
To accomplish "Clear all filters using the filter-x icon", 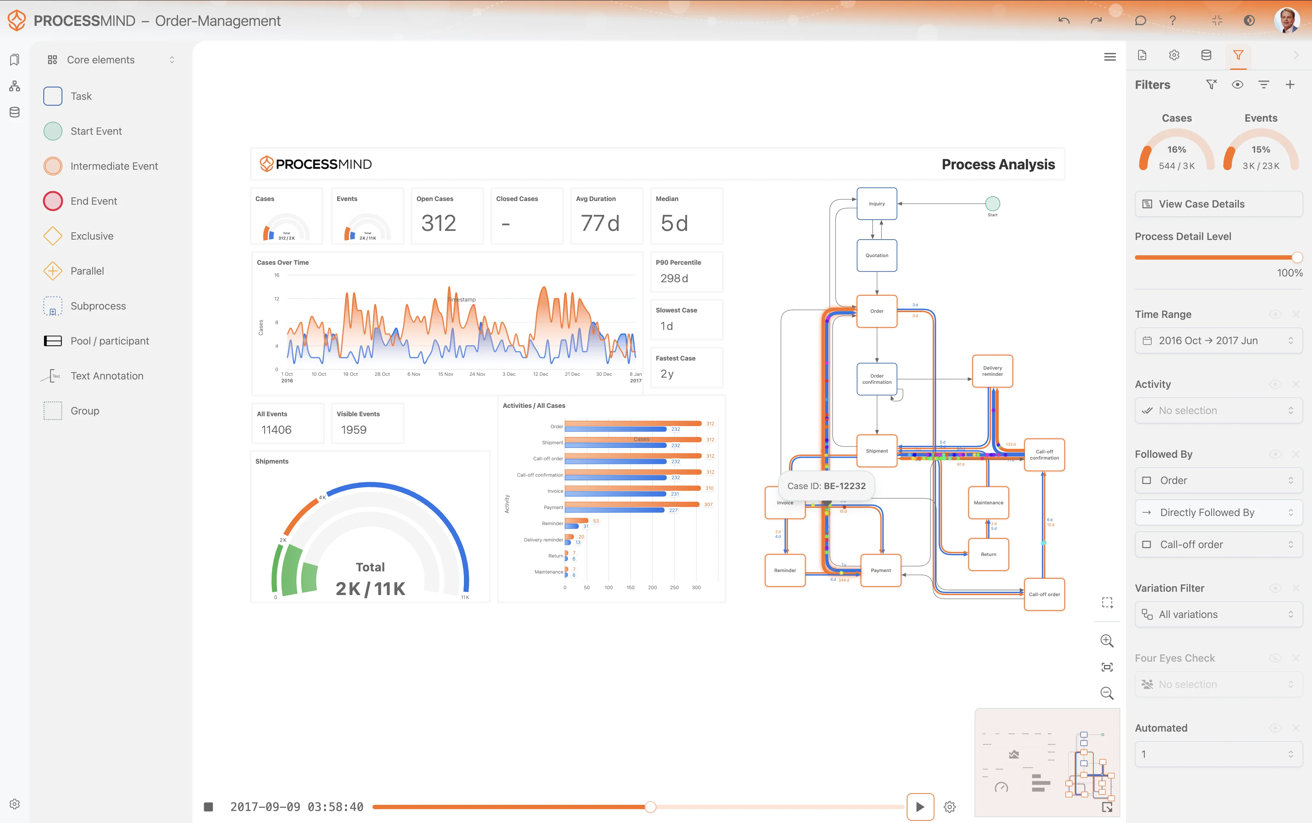I will point(1211,84).
